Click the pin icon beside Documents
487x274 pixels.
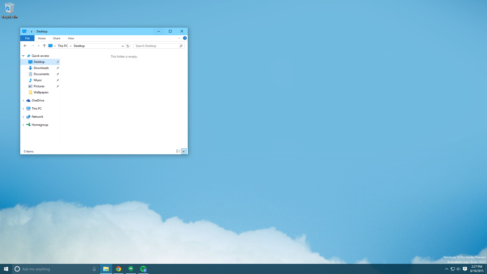[x=58, y=74]
